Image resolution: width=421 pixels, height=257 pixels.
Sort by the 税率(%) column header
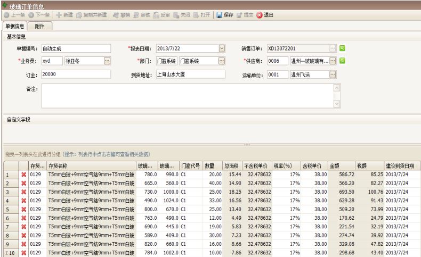click(287, 166)
